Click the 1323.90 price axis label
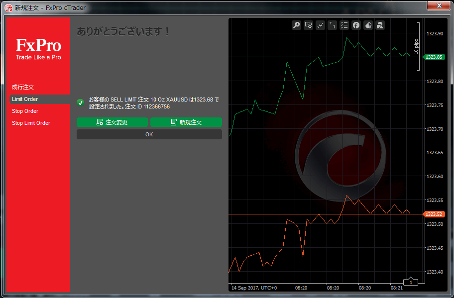The width and height of the screenshot is (454, 298). 435,33
